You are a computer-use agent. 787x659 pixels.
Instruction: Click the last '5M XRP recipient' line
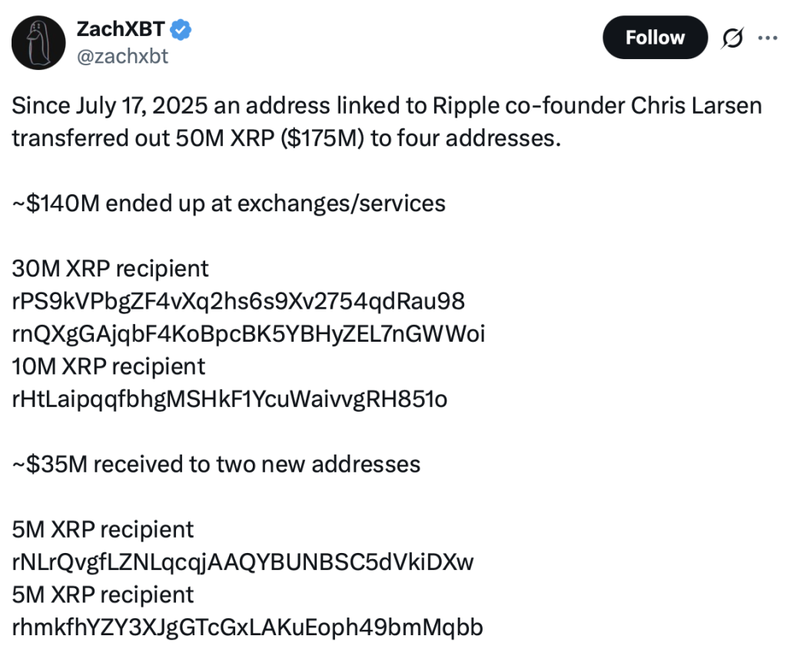point(103,594)
